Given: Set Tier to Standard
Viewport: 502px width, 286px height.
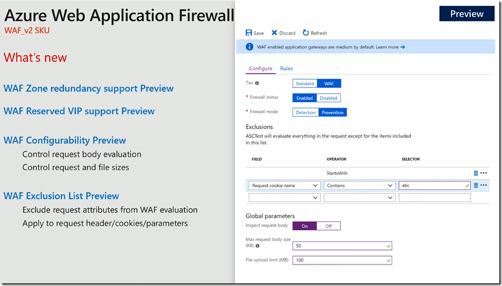Looking at the screenshot, I should coord(304,84).
